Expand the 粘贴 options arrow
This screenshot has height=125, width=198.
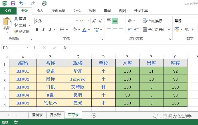7,32
